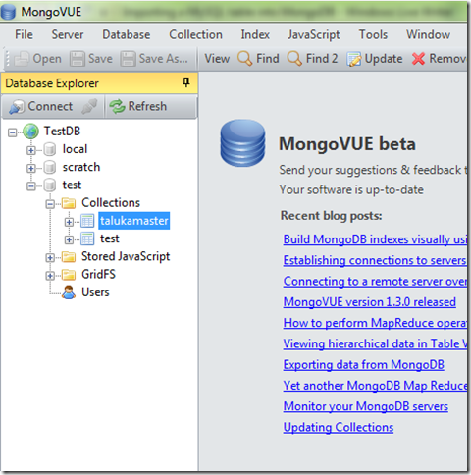Click the Save floppy disk icon
Viewport: 471px width, 475px height.
coord(78,59)
